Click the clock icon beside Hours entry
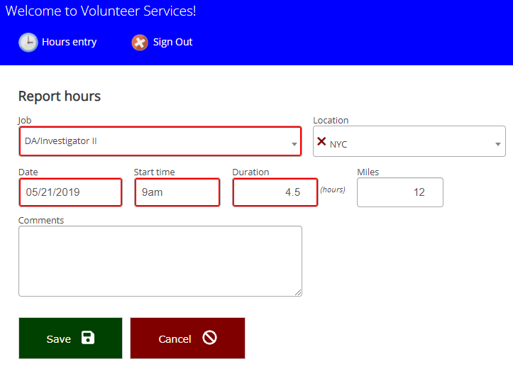This screenshot has width=513, height=369. (x=28, y=43)
